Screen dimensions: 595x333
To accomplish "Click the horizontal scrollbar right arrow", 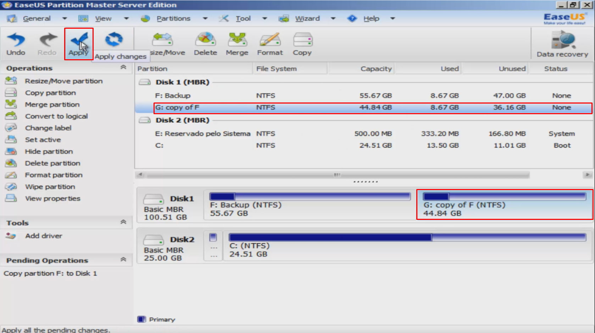I will [588, 175].
